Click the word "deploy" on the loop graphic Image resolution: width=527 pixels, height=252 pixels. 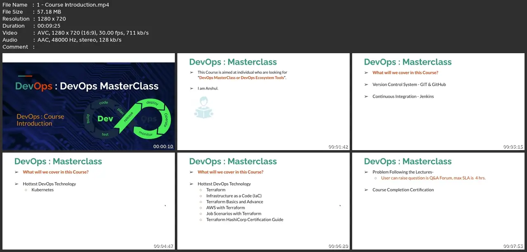click(x=152, y=103)
